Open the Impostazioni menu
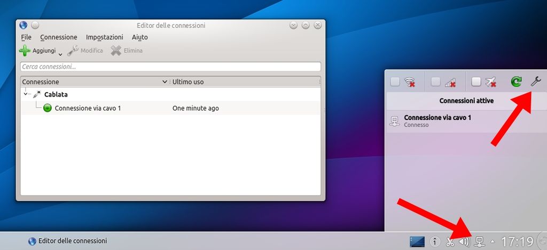 coord(105,37)
